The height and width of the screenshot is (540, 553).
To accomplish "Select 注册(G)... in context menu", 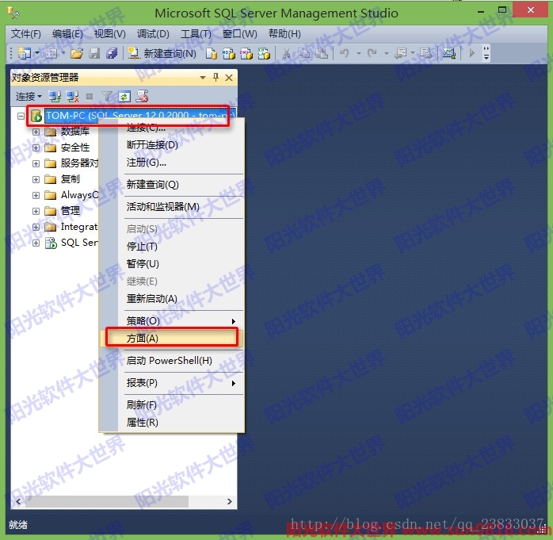I will coord(172,163).
